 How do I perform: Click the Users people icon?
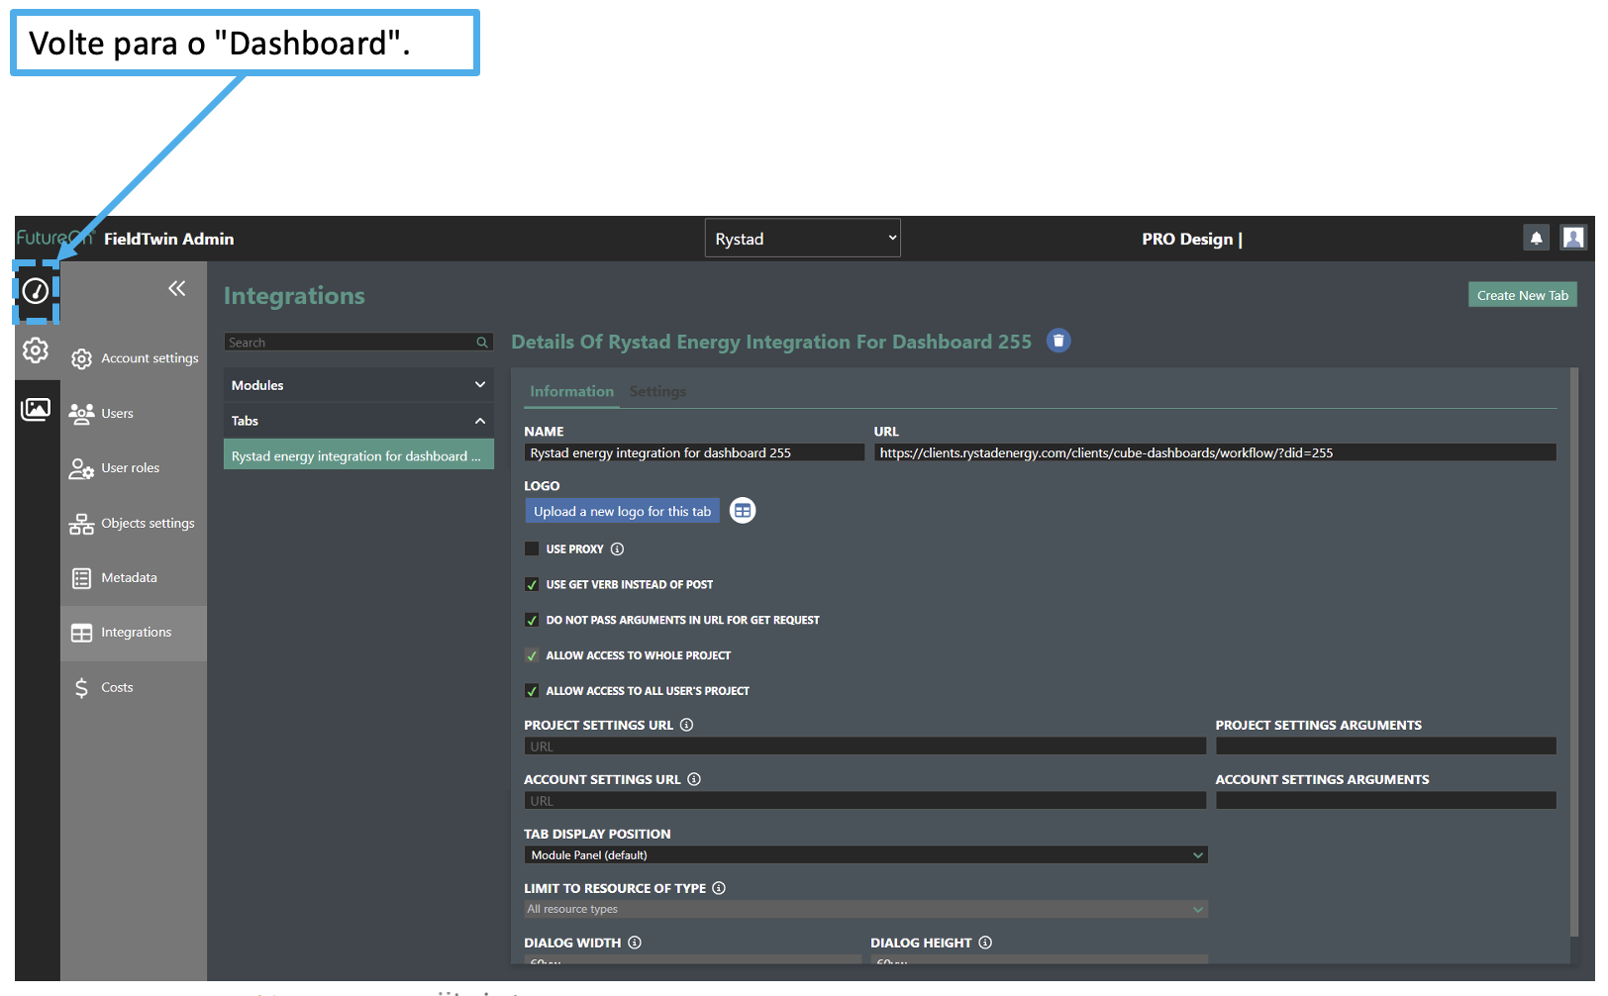[81, 414]
